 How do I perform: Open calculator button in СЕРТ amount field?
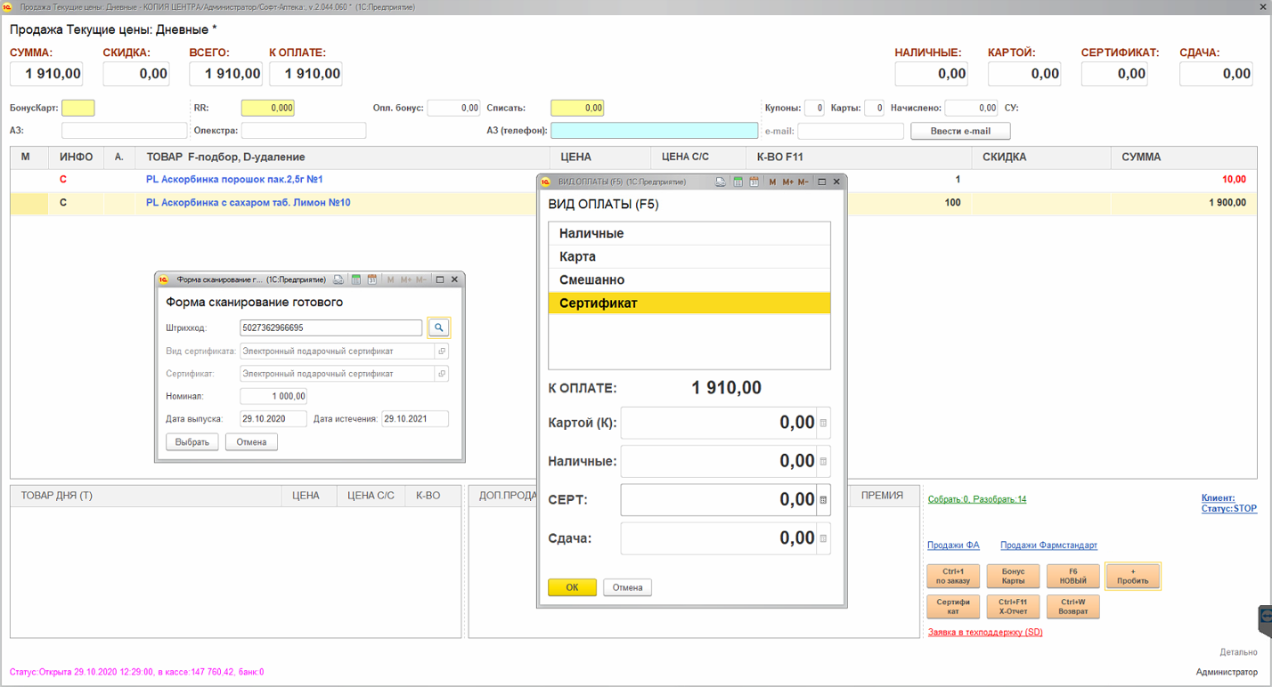823,500
